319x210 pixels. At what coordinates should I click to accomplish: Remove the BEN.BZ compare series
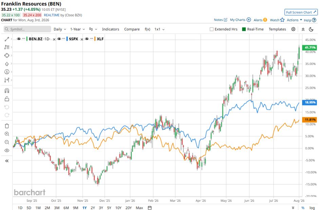coord(54,39)
